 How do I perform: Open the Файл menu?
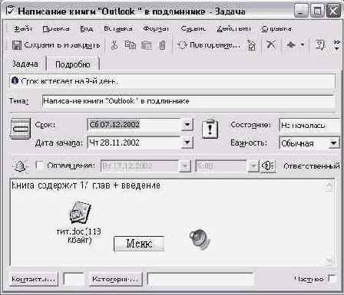(23, 28)
